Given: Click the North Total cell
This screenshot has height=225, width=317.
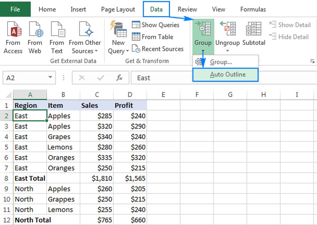Looking at the screenshot, I should [x=32, y=220].
